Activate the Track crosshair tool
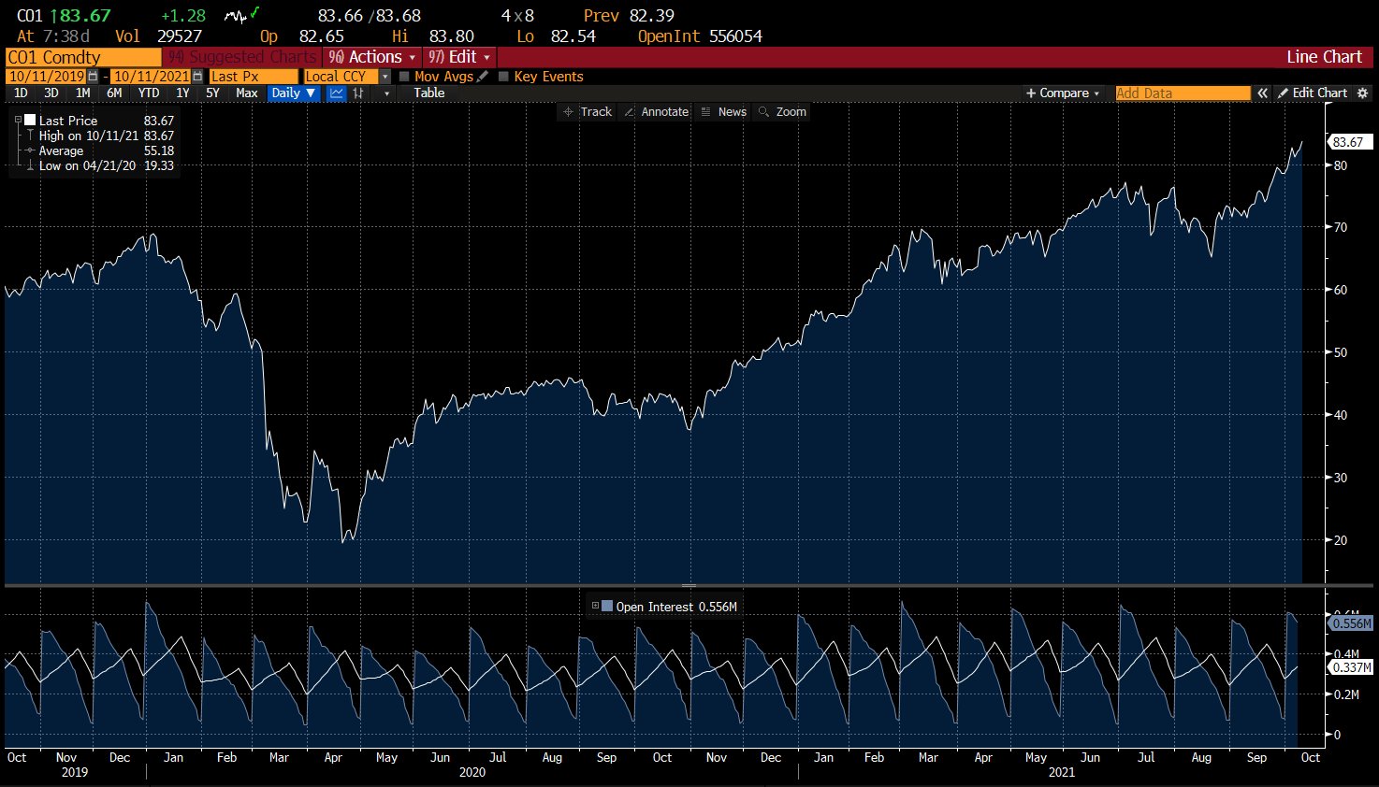 (586, 112)
